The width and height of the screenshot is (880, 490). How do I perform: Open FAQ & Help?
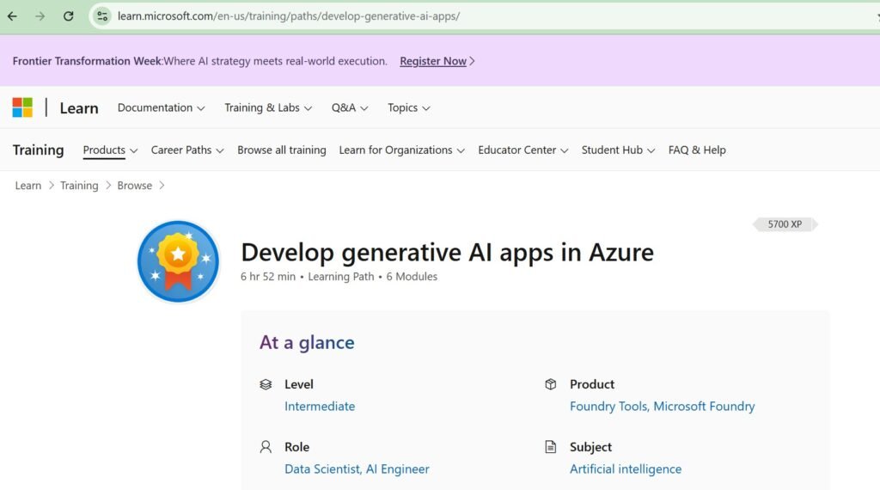click(697, 150)
